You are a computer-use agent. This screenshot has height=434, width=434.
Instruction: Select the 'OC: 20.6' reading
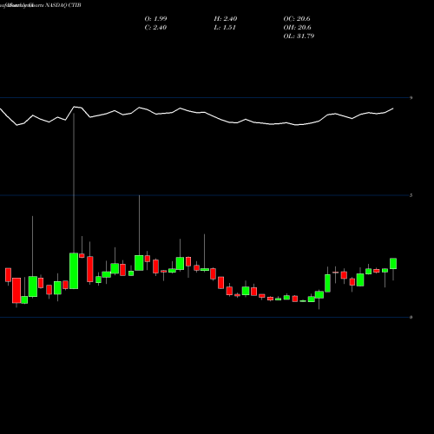[297, 19]
